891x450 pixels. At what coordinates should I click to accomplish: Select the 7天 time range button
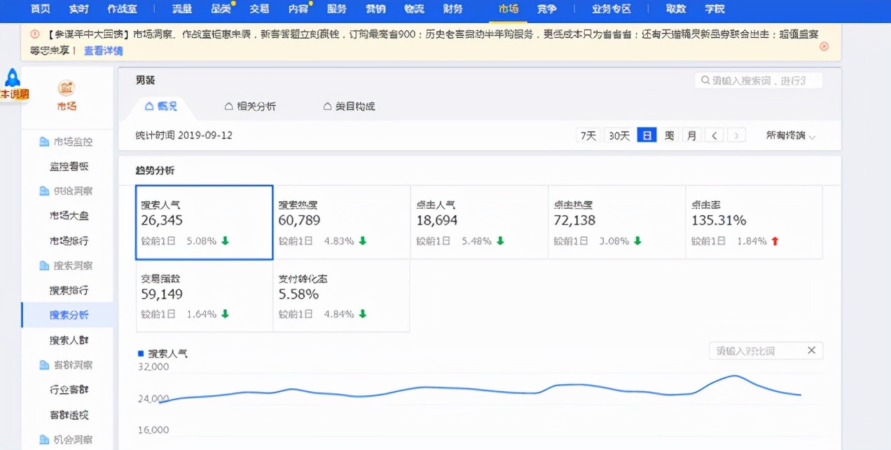click(x=588, y=135)
